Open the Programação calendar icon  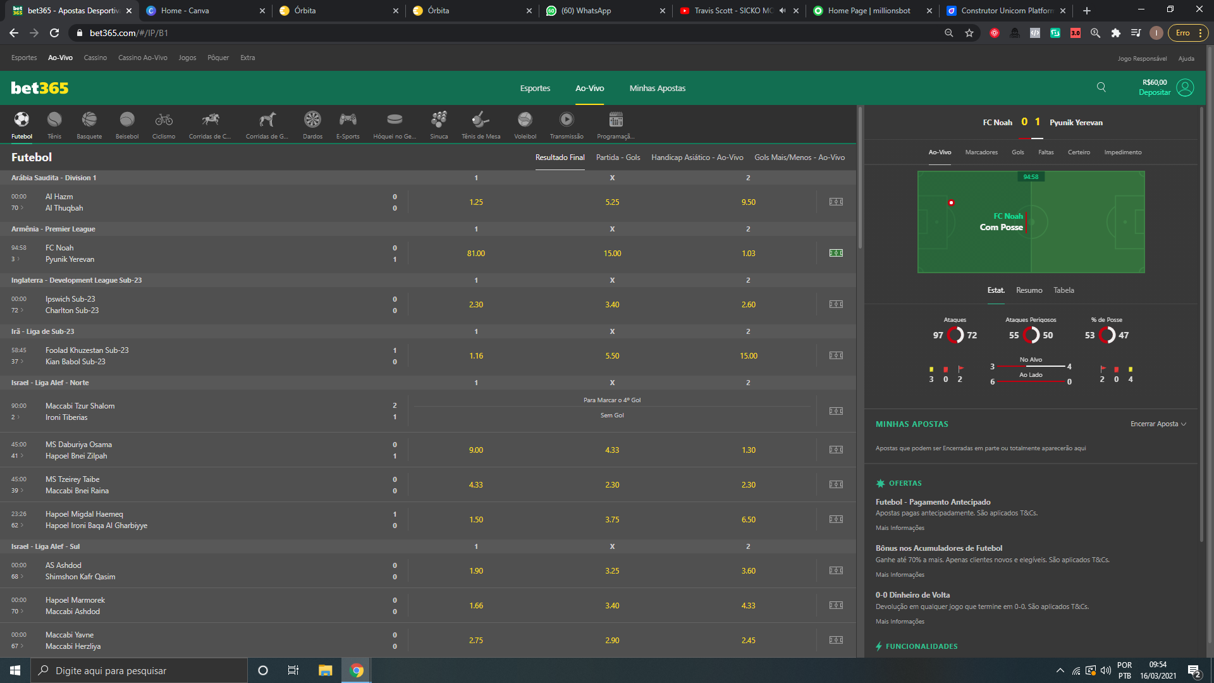coord(616,120)
